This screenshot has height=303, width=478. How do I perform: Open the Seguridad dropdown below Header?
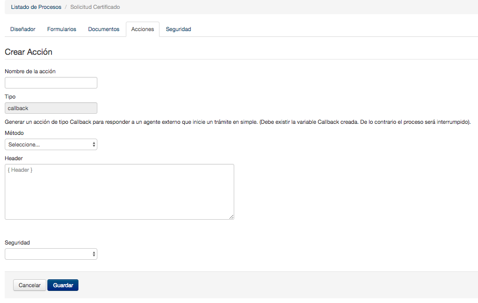51,254
